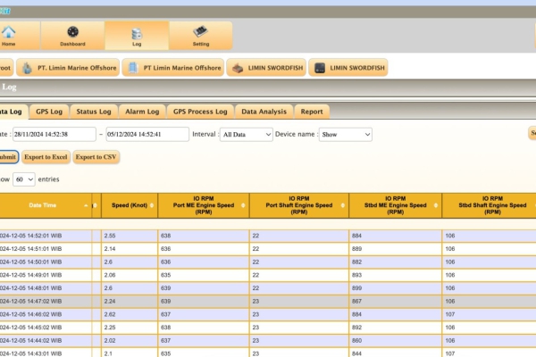This screenshot has height=357, width=536.
Task: Switch to Status Log tab
Action: pyautogui.click(x=94, y=112)
